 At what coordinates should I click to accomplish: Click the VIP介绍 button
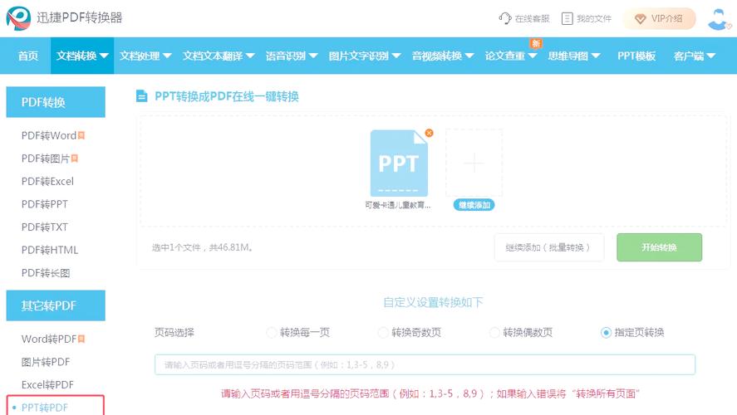pos(660,19)
